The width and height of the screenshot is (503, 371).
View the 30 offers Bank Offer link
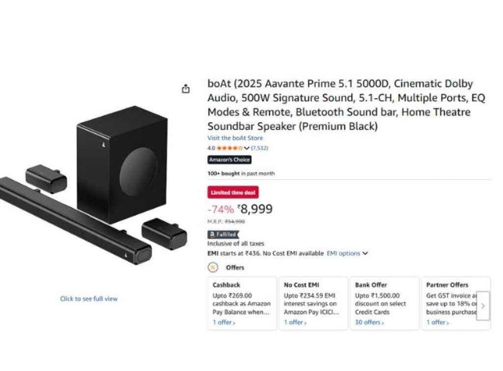pos(368,322)
